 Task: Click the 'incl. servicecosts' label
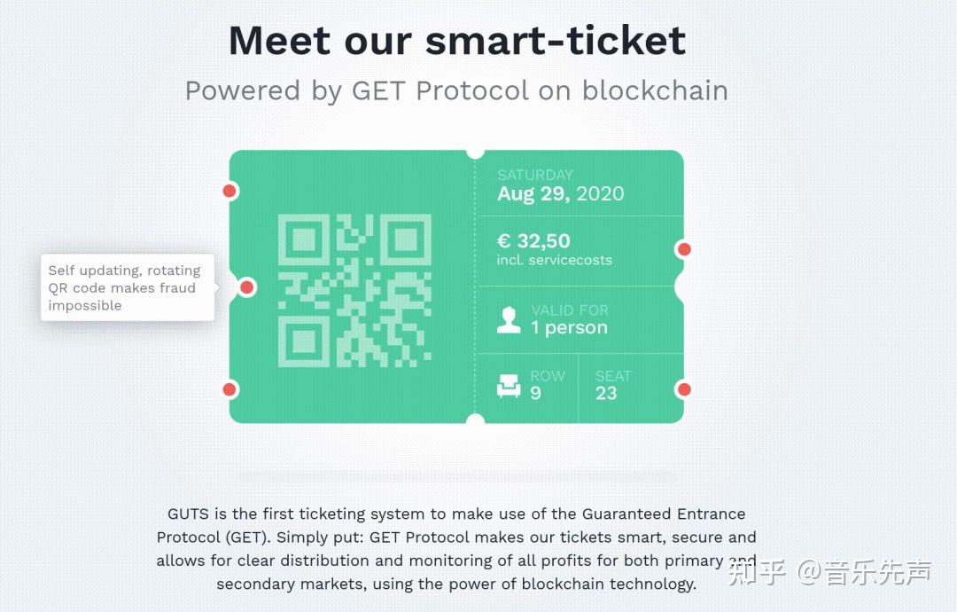click(554, 260)
